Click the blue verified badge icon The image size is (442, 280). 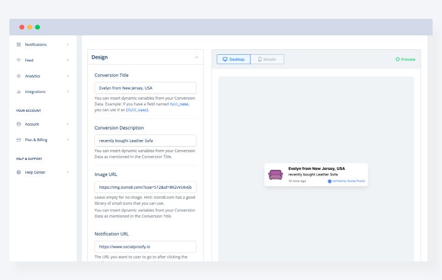click(x=329, y=181)
